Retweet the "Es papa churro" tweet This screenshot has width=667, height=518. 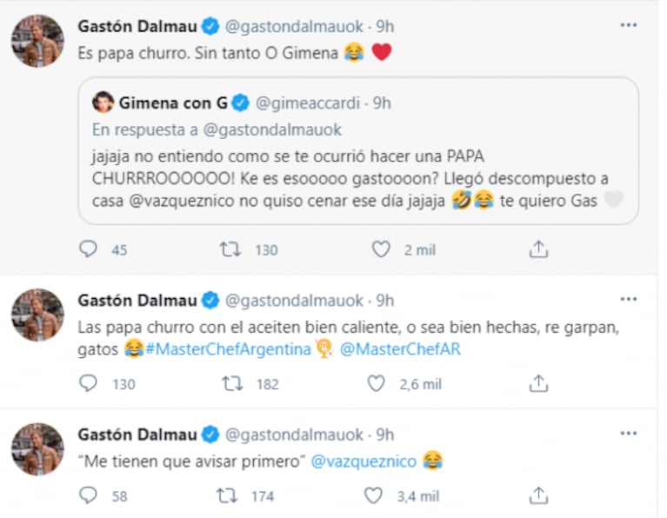pos(230,249)
